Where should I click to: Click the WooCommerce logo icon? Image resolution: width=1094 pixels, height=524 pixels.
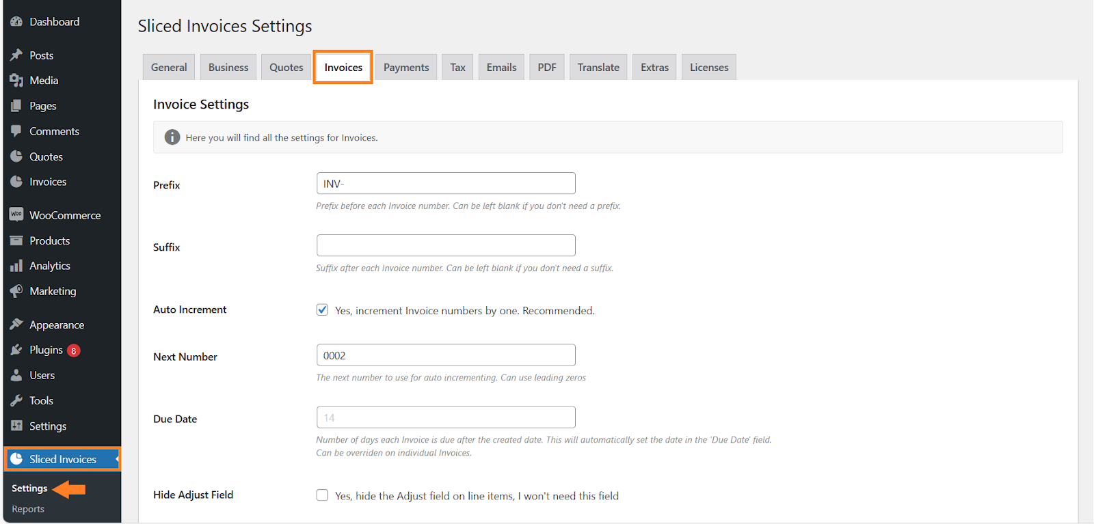[x=16, y=215]
